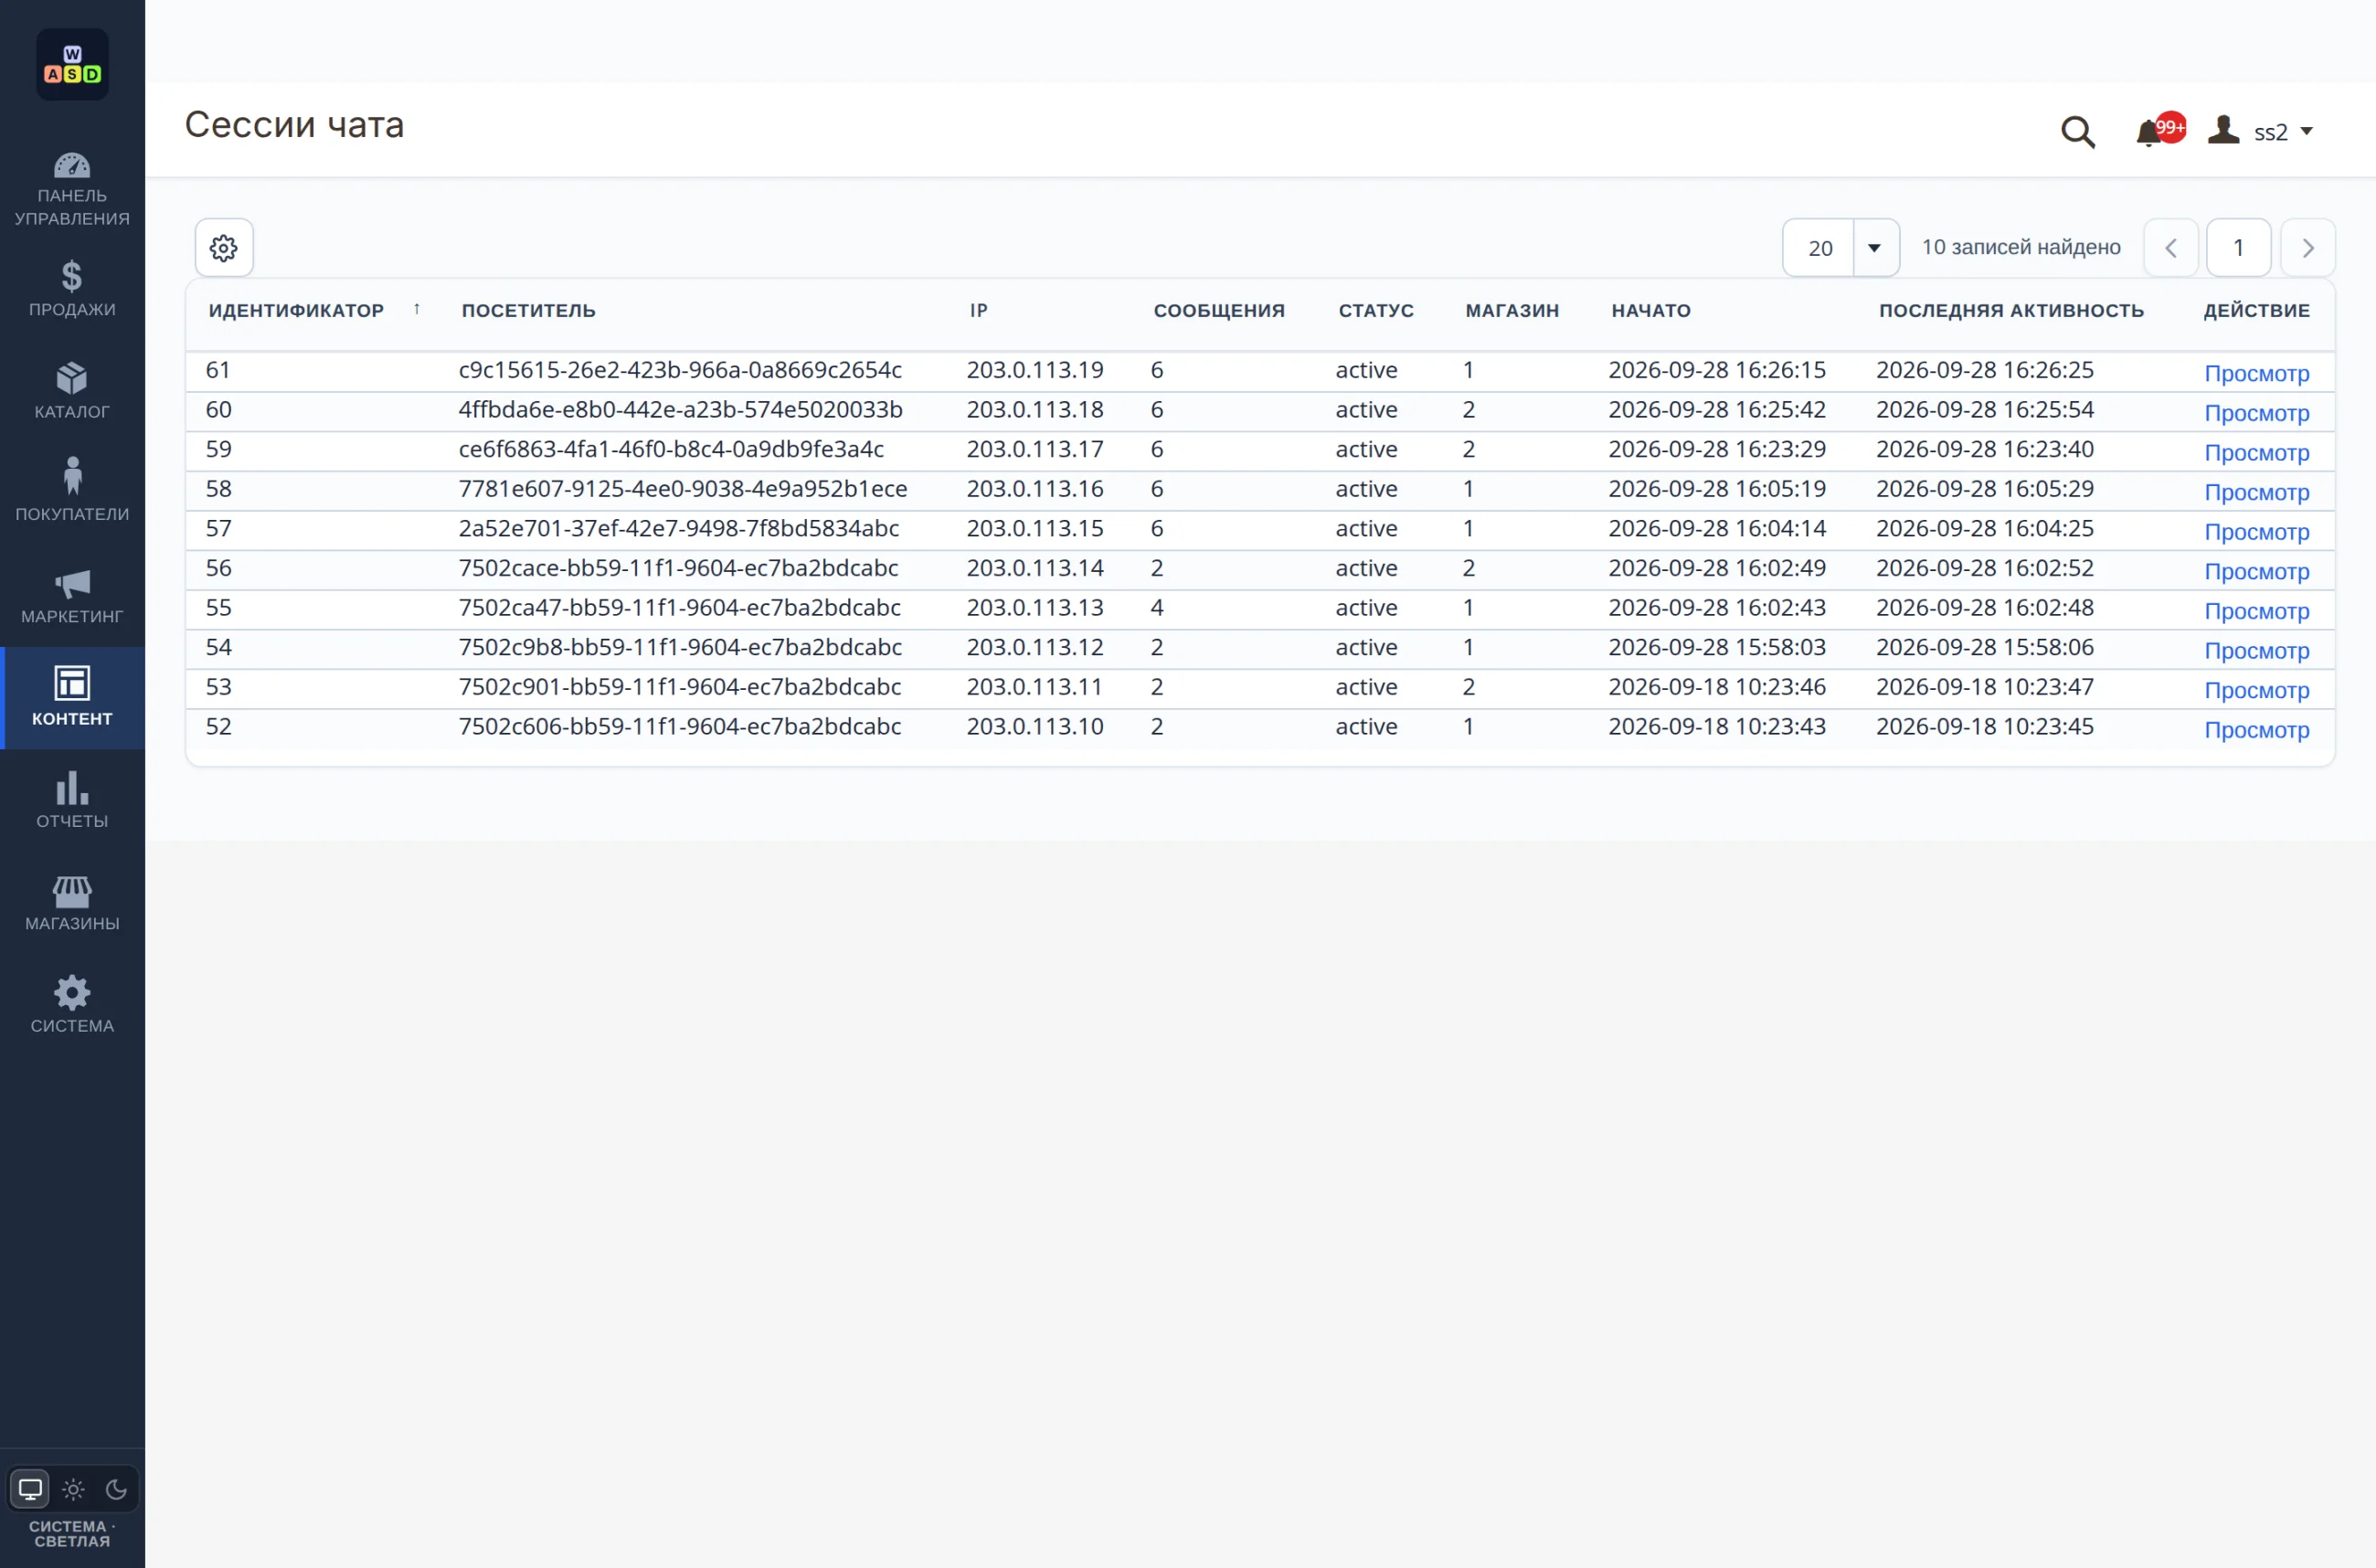
Task: Click Просмотр link for session 53
Action: (x=2257, y=690)
